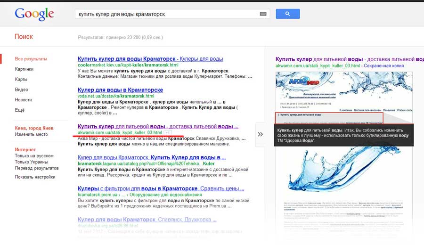The image size is (424, 245).
Task: Open the on-screen keyboard icon in search box
Action: (x=263, y=14)
